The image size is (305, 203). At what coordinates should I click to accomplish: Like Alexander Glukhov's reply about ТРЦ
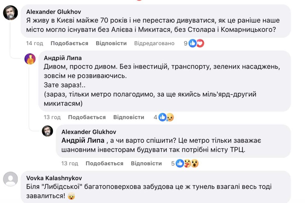point(104,163)
